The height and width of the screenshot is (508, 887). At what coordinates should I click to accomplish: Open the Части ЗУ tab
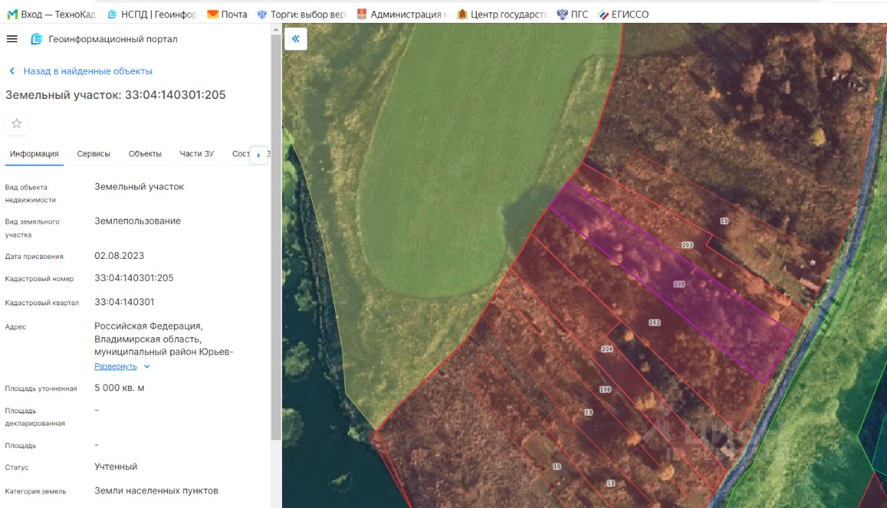[x=197, y=154]
